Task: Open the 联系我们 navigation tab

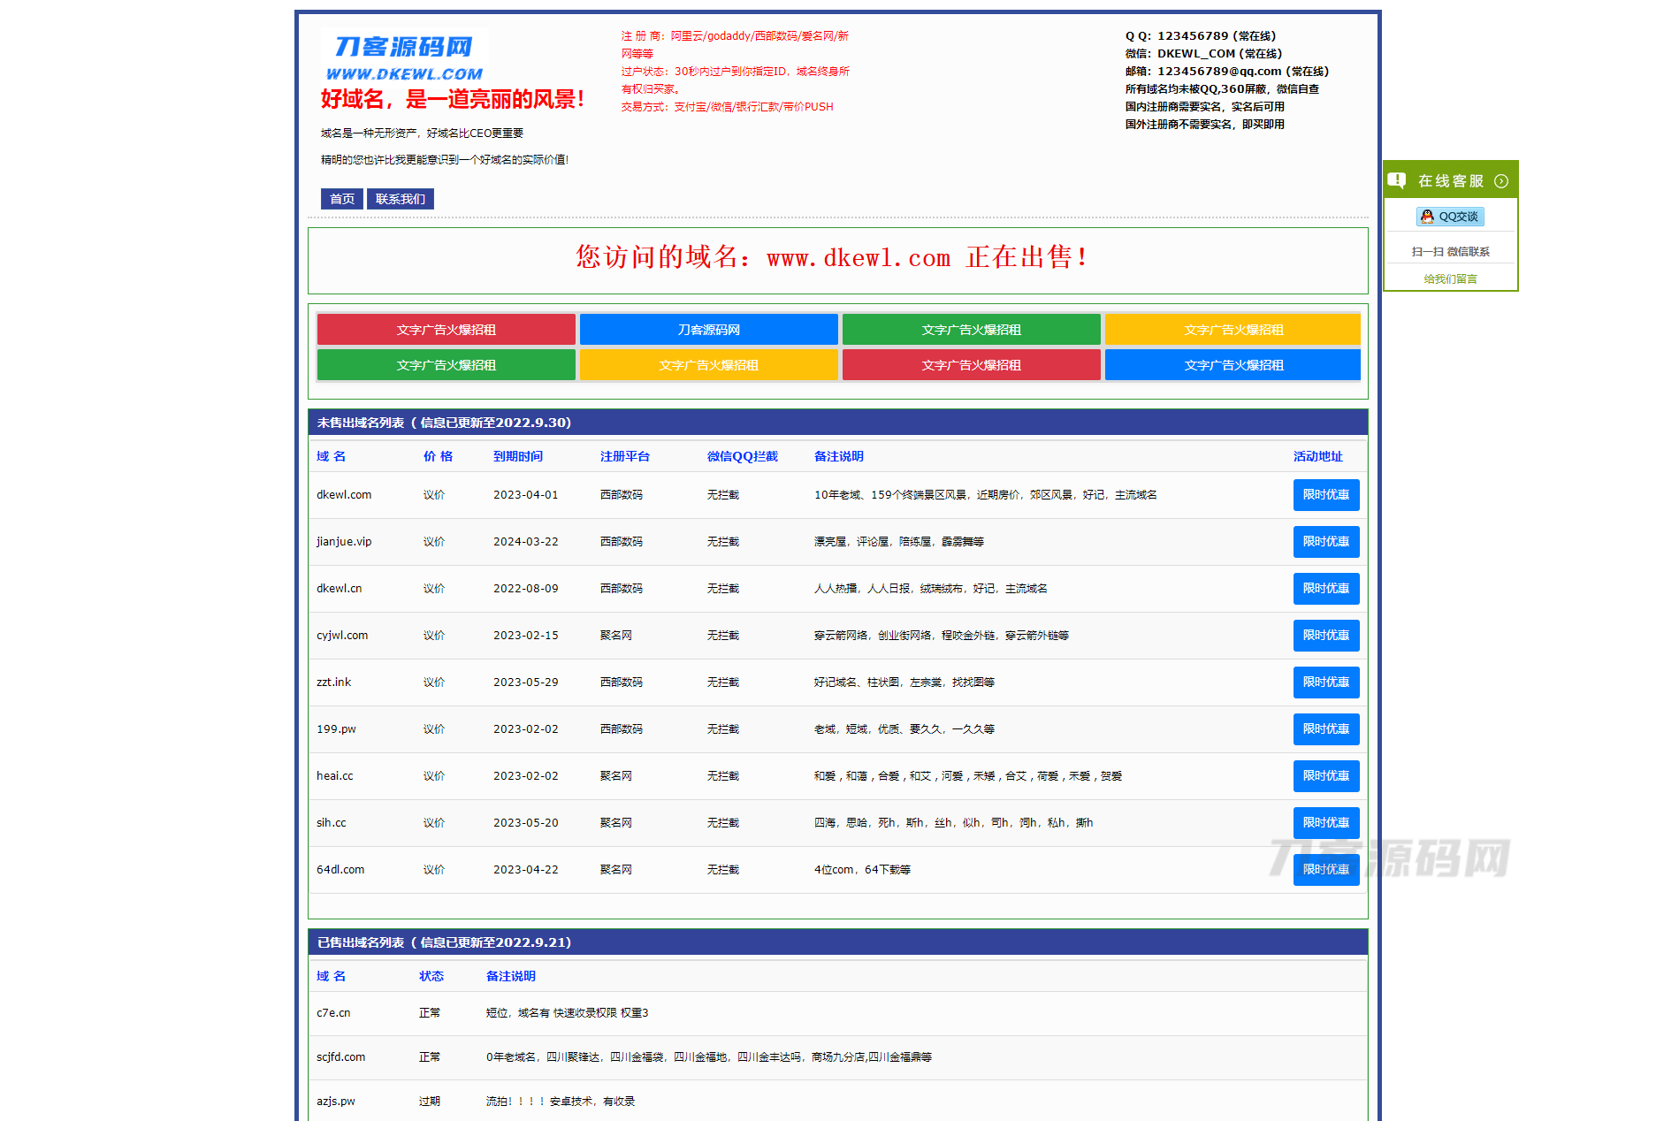Action: tap(400, 199)
